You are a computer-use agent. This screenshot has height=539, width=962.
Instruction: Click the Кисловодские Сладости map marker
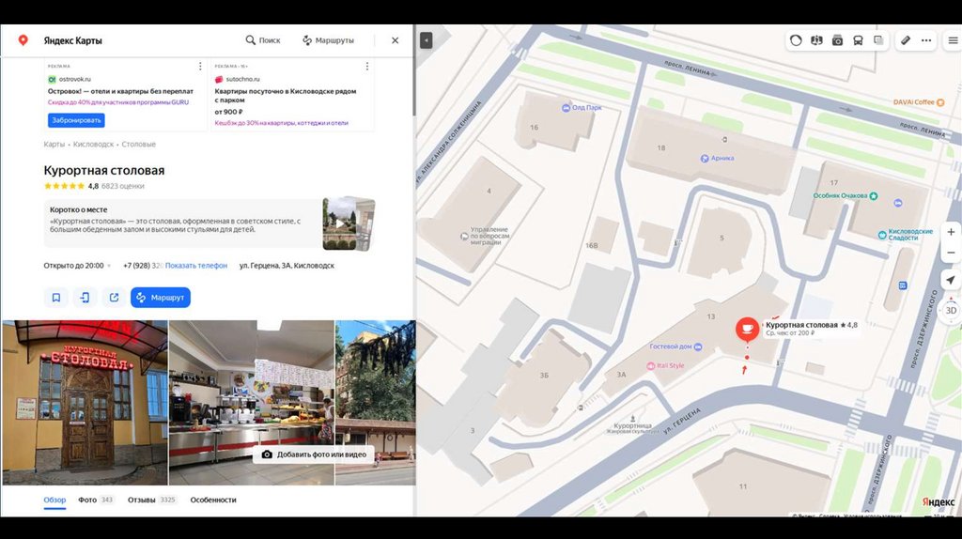(882, 235)
